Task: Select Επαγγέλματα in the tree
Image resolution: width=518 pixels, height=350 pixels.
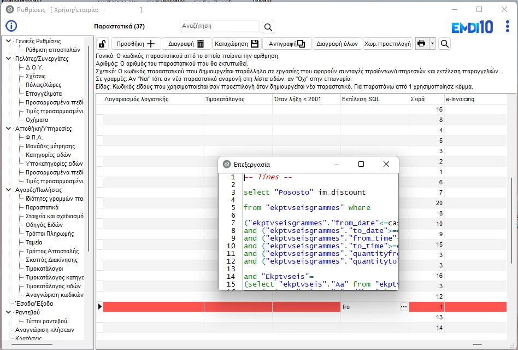Action: 44,94
